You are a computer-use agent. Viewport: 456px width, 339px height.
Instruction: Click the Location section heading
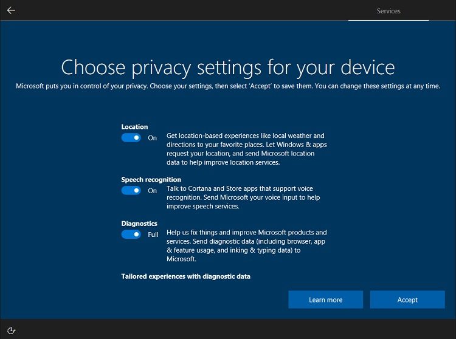pos(134,127)
